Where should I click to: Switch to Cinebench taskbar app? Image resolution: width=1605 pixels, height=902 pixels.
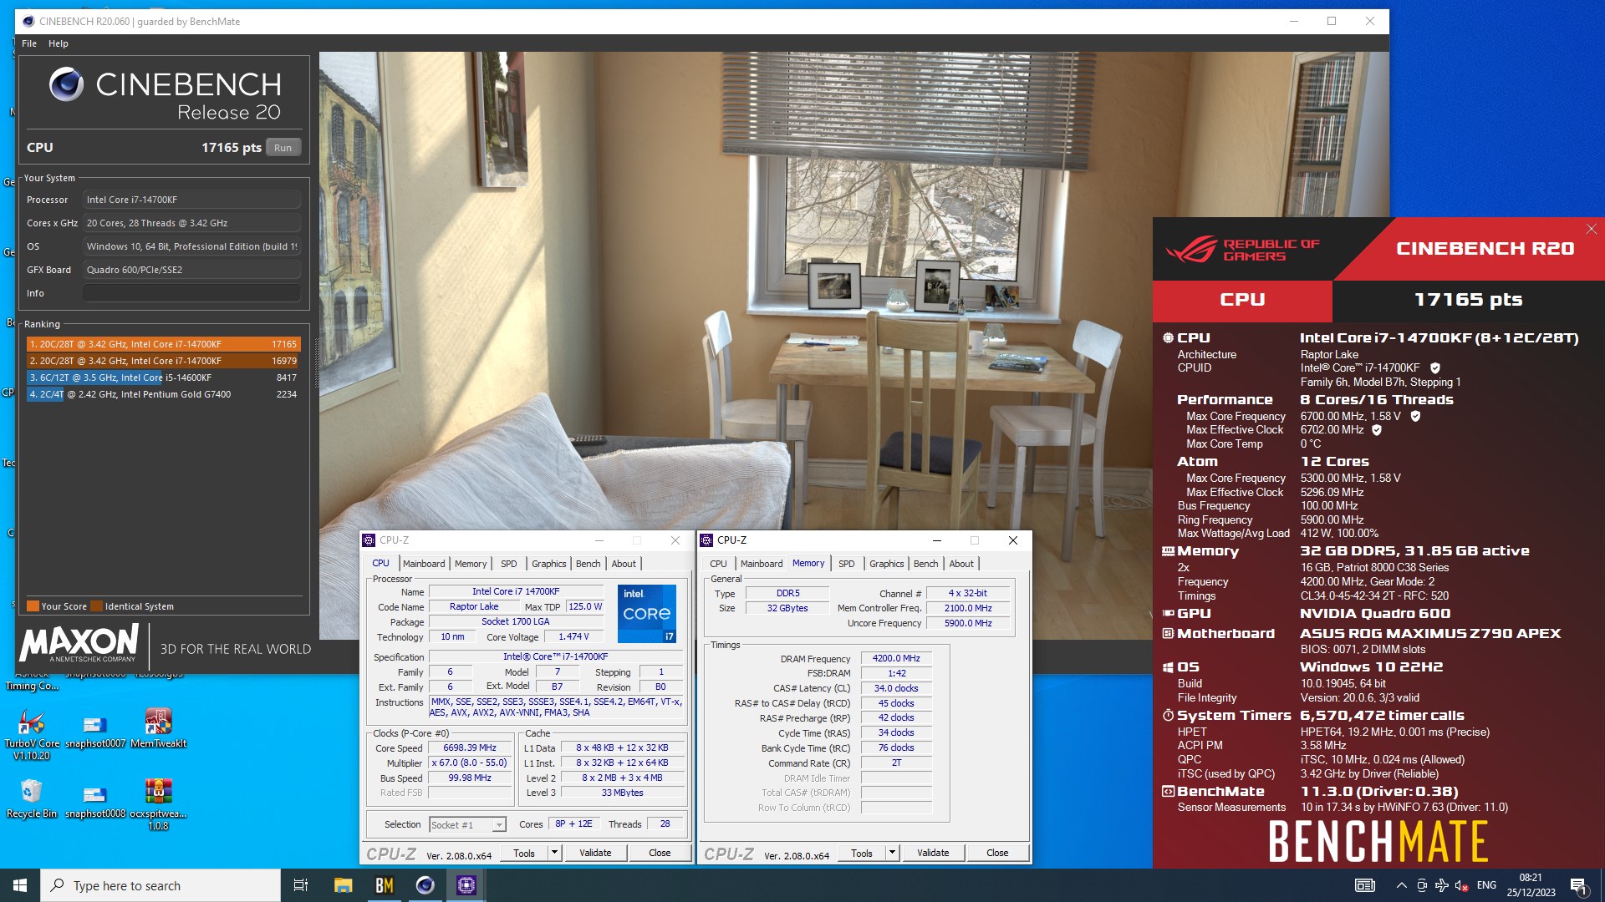425,885
